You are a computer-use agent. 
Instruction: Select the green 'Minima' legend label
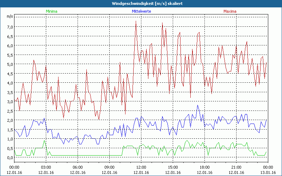51,11
